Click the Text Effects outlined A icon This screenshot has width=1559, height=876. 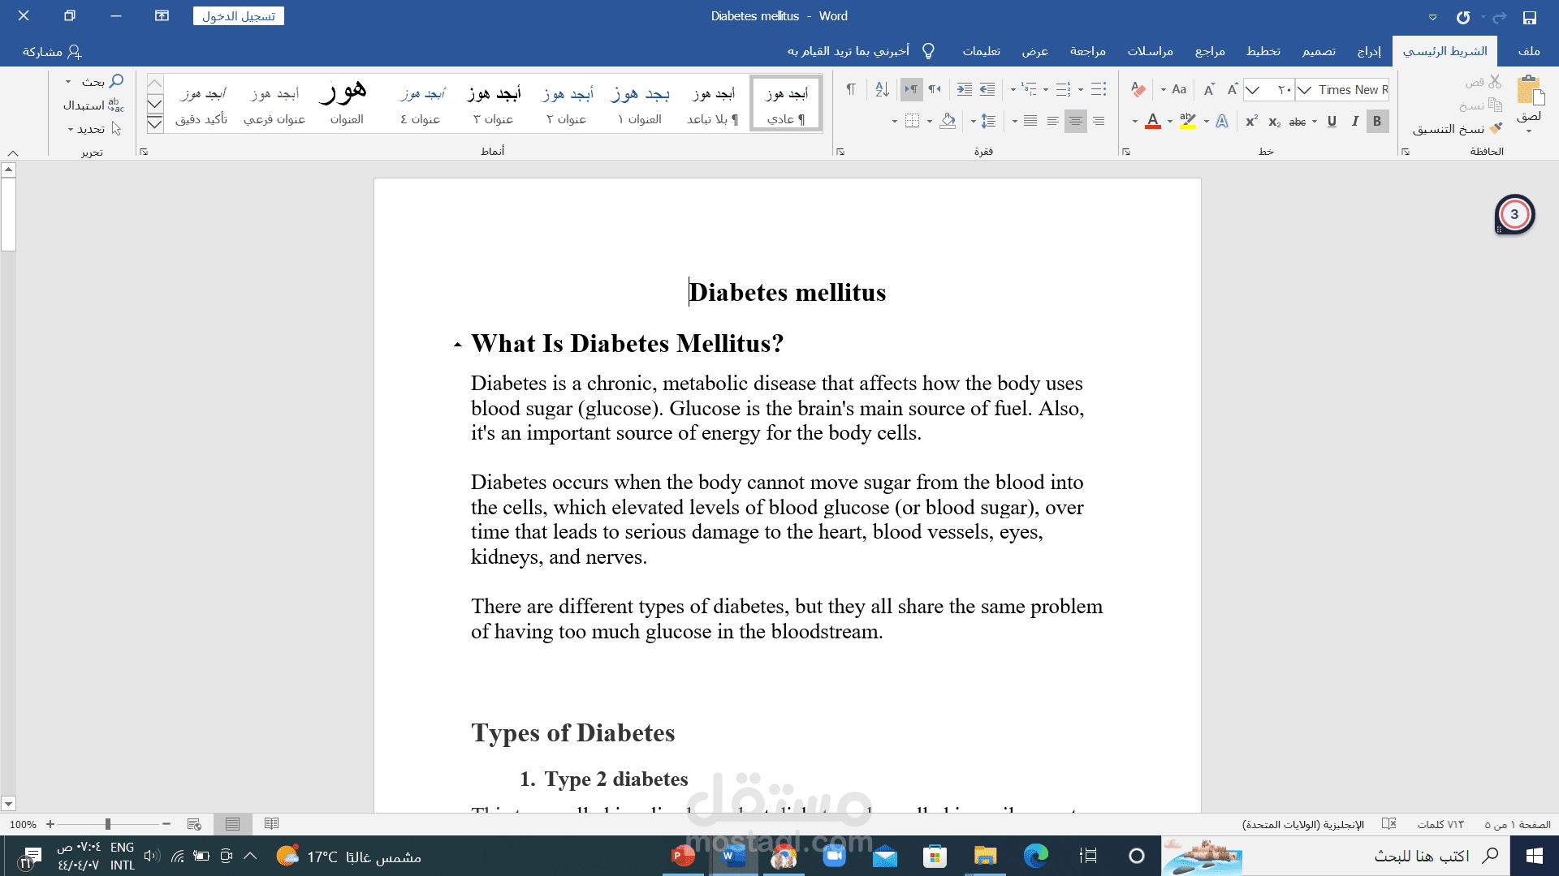coord(1222,121)
